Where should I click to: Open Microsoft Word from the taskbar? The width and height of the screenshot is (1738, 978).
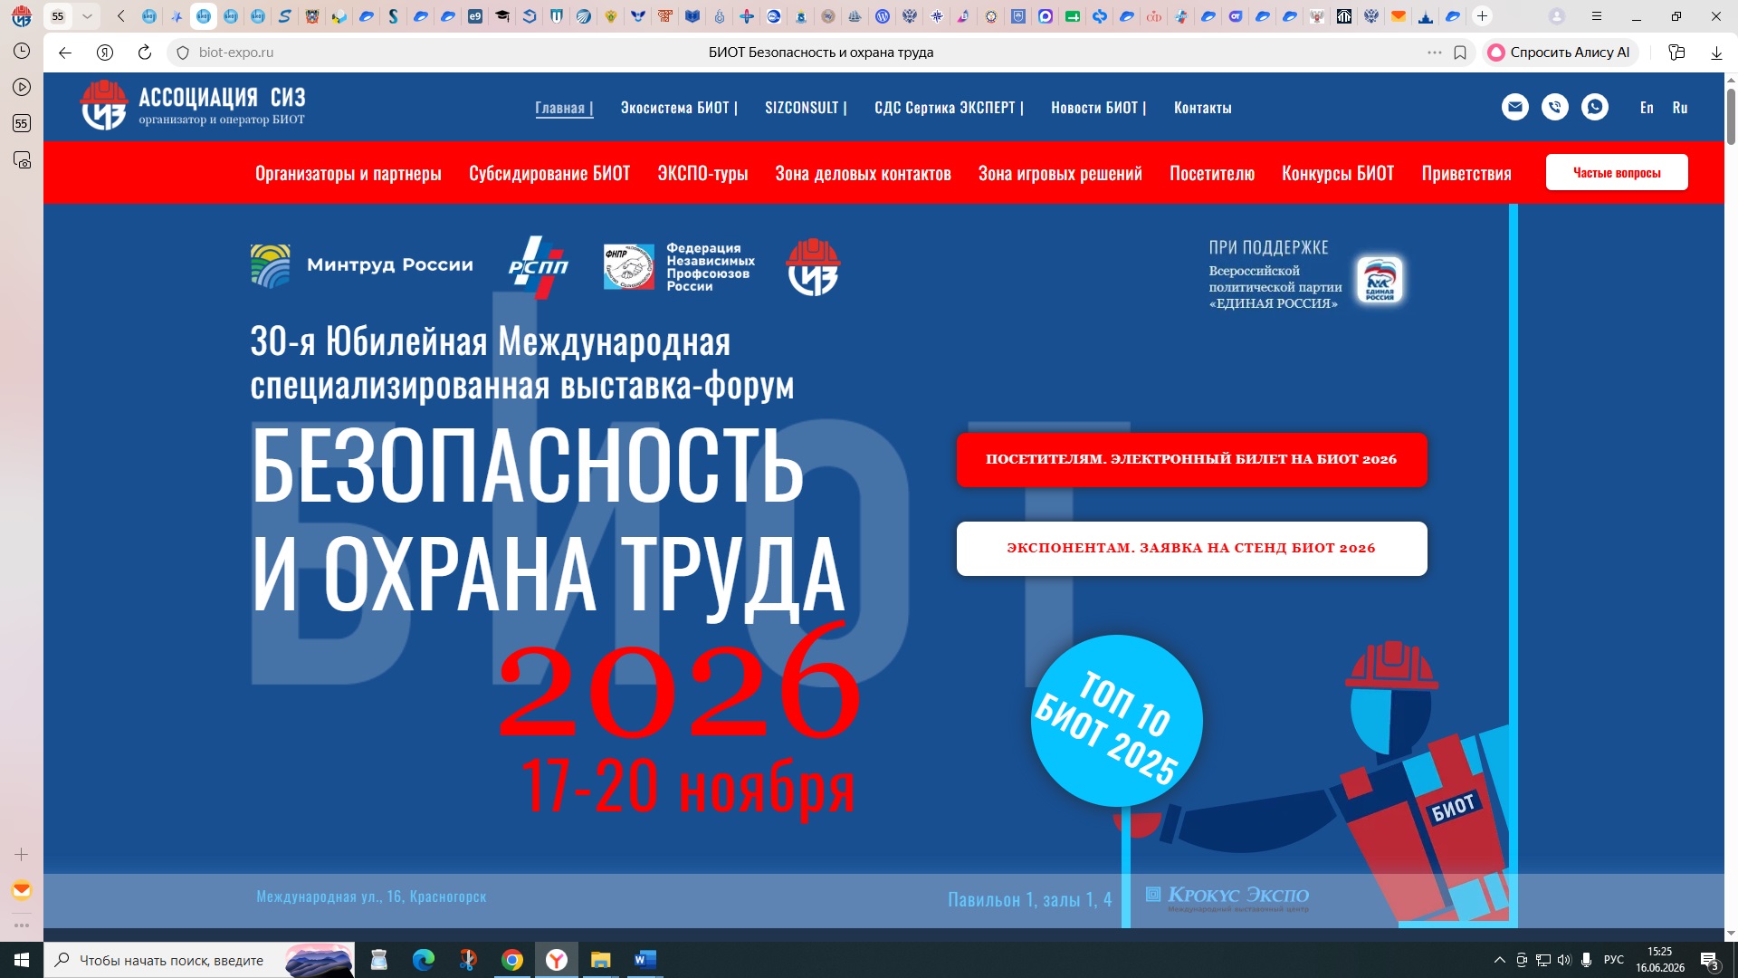645,960
